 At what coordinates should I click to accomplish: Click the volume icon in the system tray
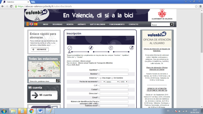pyautogui.click(x=187, y=111)
